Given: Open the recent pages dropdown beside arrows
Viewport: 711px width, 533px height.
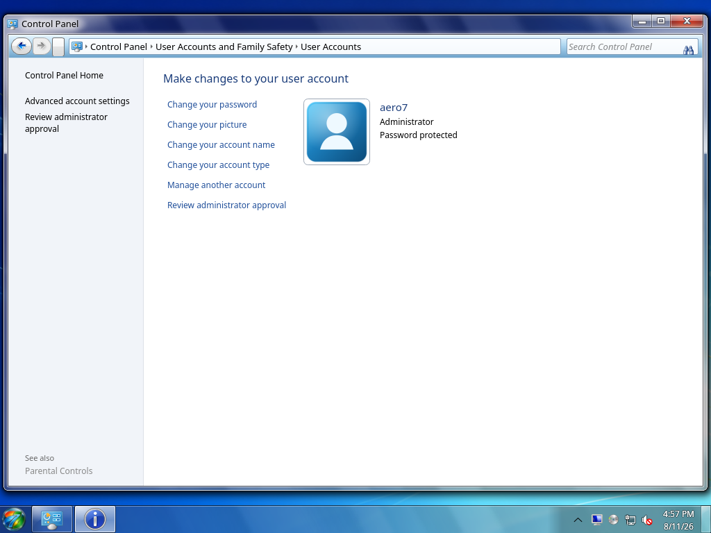Looking at the screenshot, I should 58,46.
